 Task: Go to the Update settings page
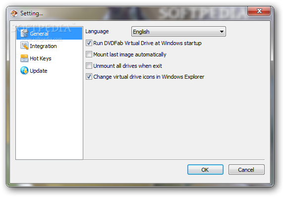coord(39,71)
